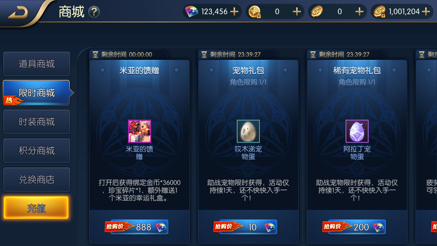Tap the yellow 充值 recharge button
Viewport: 437px width, 246px height.
[x=36, y=208]
